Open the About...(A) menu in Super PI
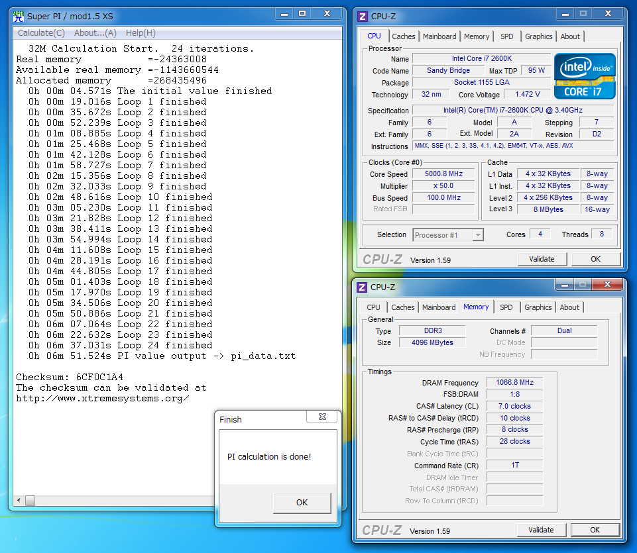The height and width of the screenshot is (553, 637). [95, 33]
